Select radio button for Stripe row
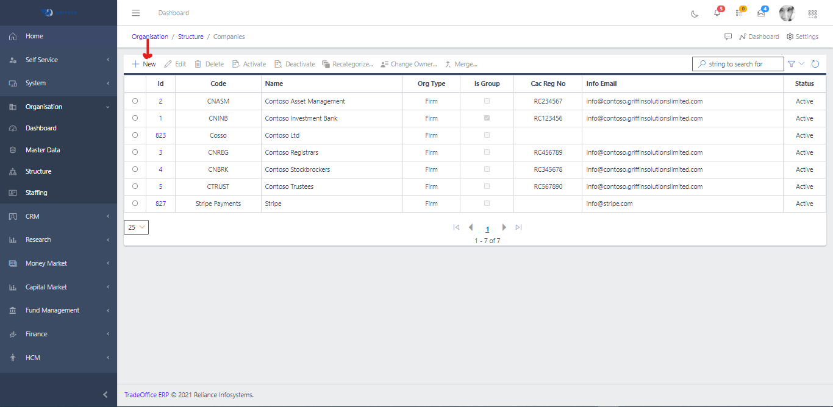This screenshot has height=407, width=833. tap(135, 203)
